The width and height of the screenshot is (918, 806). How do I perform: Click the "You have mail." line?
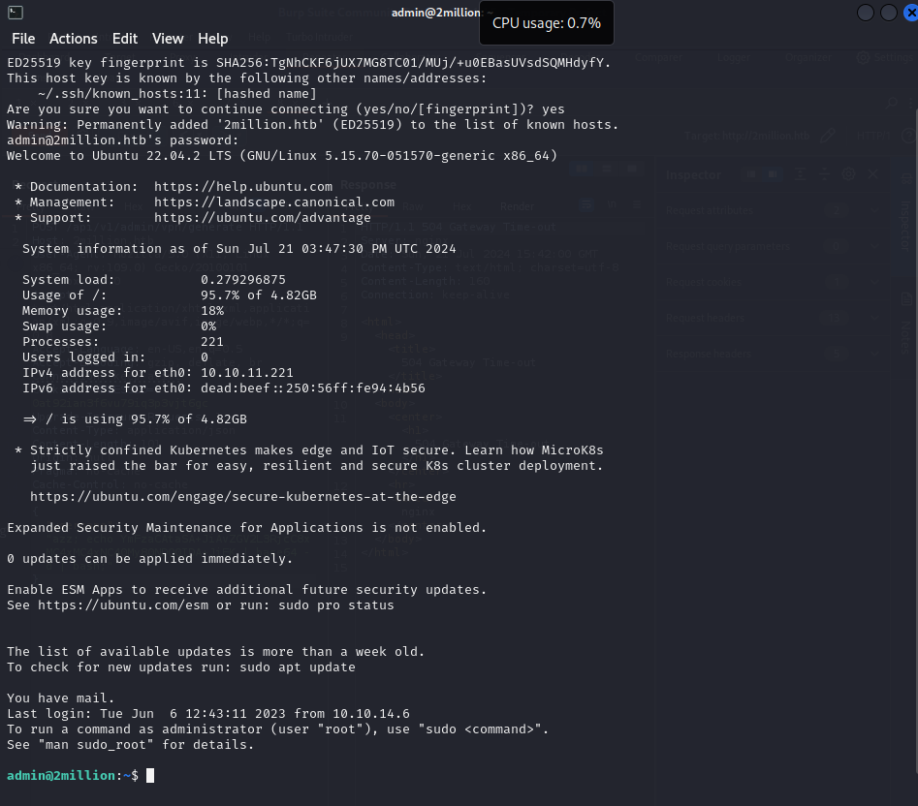[61, 697]
